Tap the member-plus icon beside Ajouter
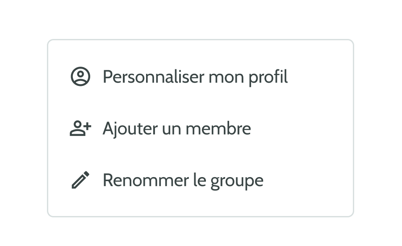402x246 pixels. 80,128
